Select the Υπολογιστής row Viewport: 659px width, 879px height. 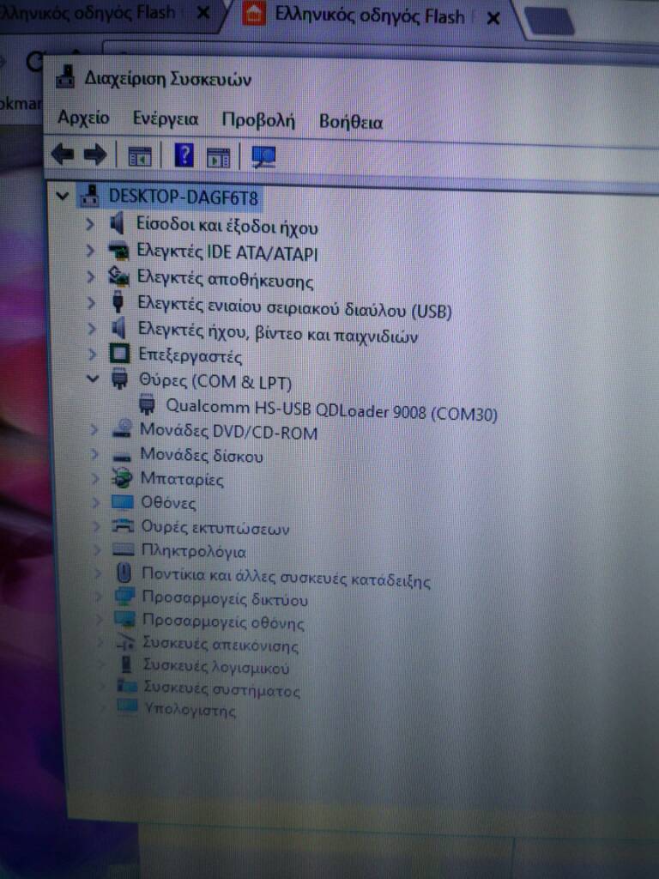pyautogui.click(x=190, y=710)
